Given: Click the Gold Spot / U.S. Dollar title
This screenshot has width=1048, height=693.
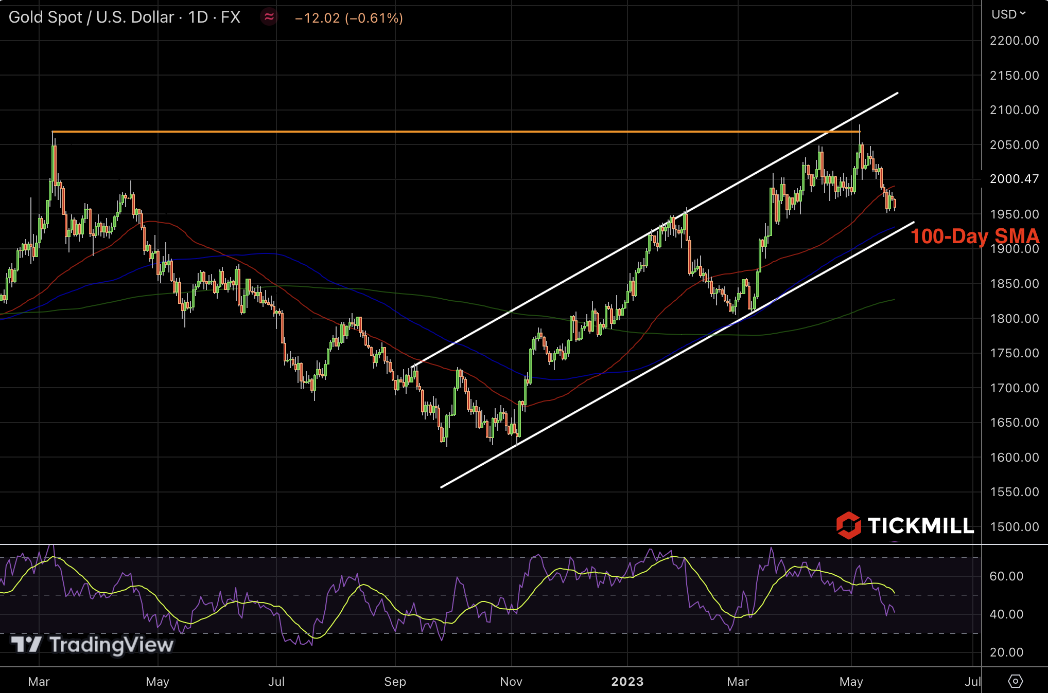Looking at the screenshot, I should point(91,17).
